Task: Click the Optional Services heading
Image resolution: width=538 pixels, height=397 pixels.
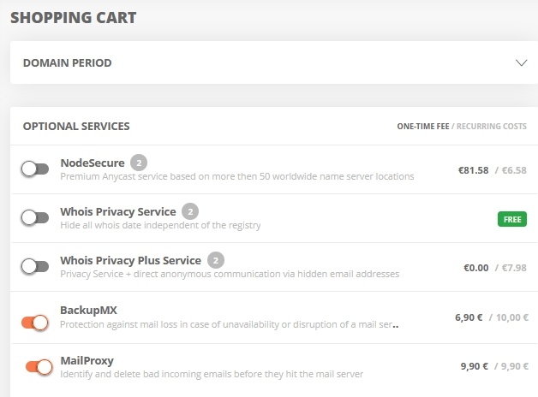Action: (76, 127)
